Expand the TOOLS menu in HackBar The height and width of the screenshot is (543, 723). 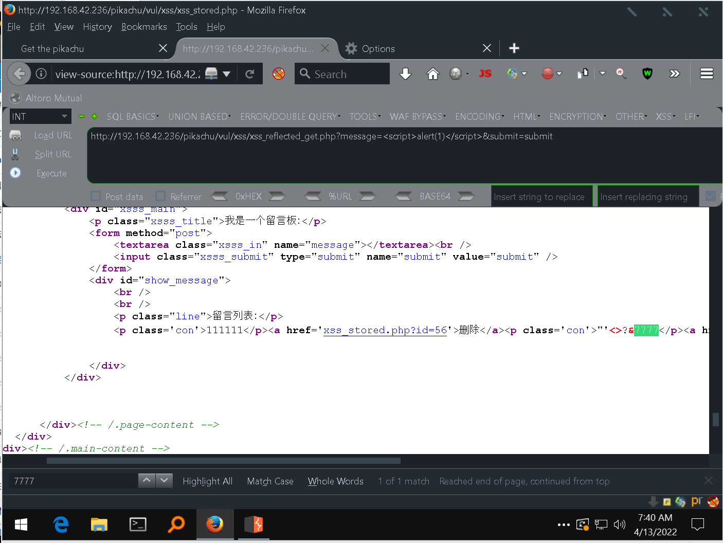pyautogui.click(x=365, y=117)
